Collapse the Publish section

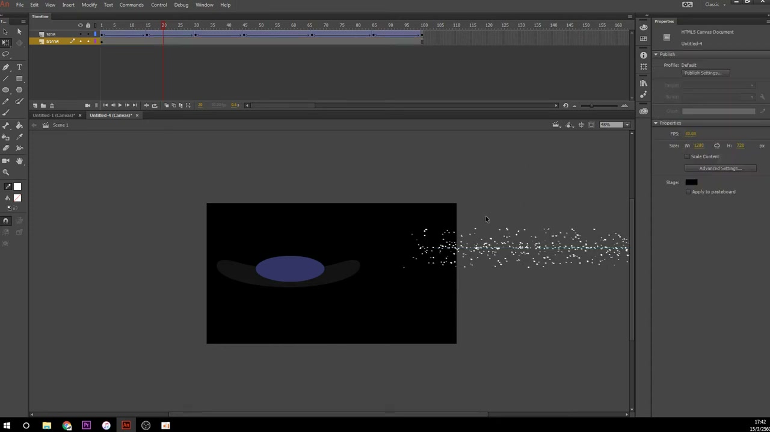tap(656, 54)
